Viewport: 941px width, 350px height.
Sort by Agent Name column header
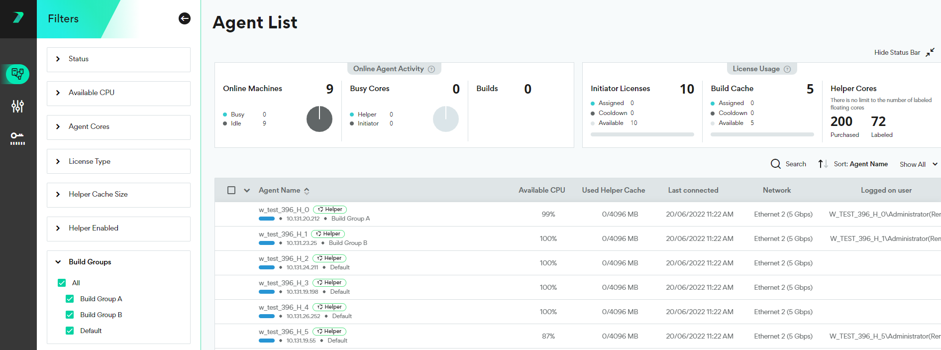280,190
